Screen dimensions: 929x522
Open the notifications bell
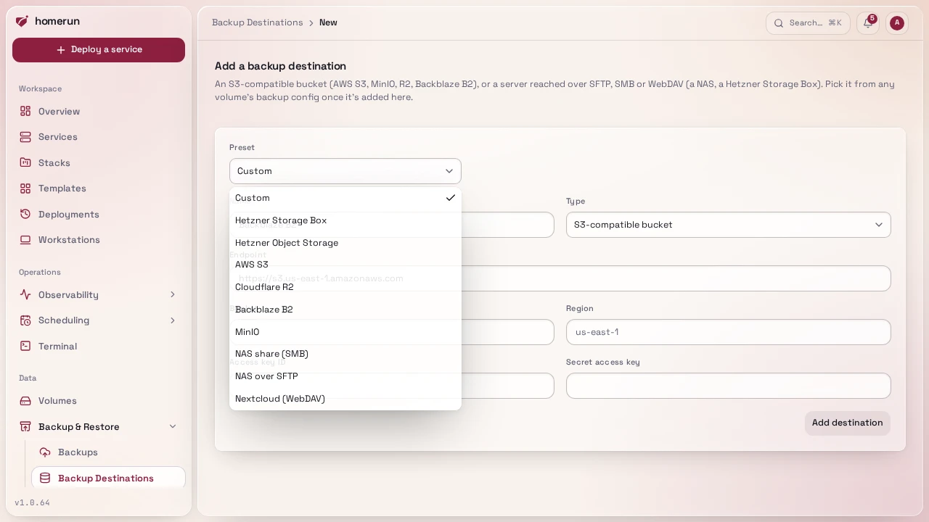tap(868, 22)
